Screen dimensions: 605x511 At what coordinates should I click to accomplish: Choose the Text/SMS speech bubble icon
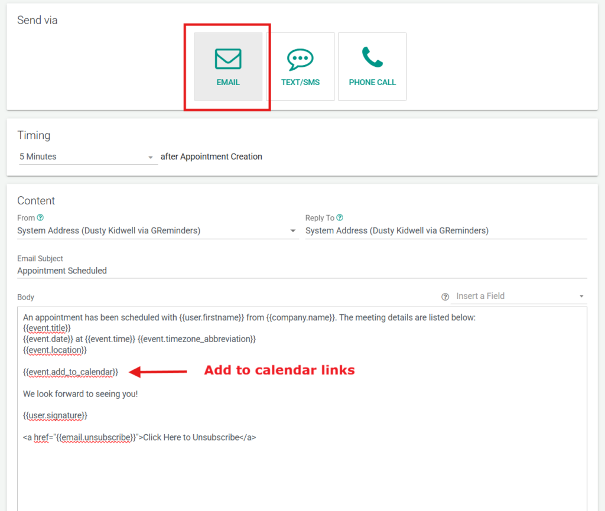[300, 59]
